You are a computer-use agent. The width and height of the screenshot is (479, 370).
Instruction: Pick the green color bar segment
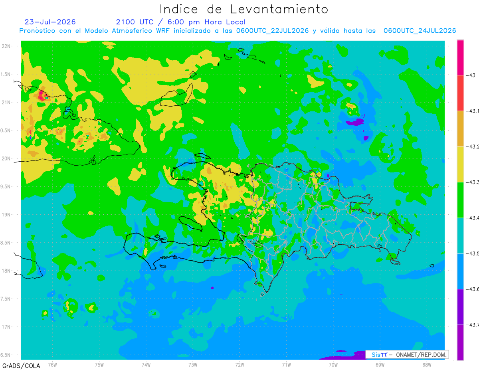coord(460,200)
